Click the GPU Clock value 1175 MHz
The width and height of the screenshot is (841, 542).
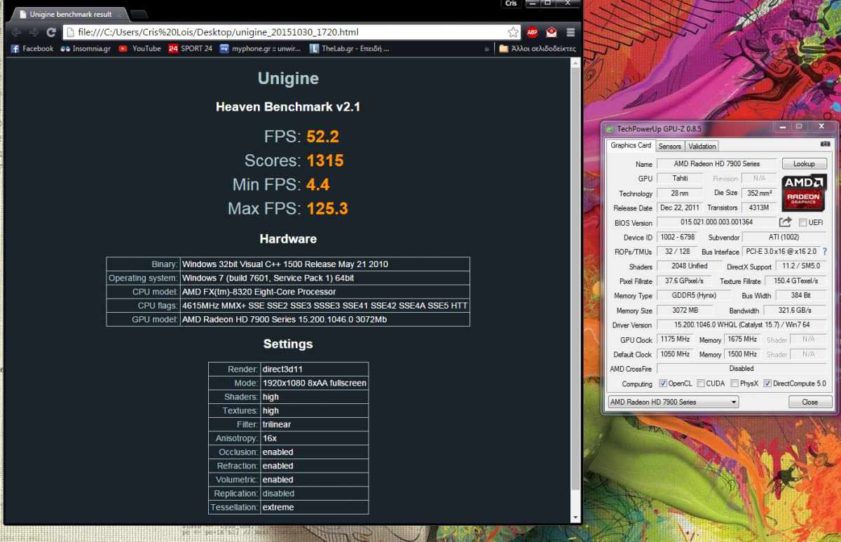click(x=675, y=339)
